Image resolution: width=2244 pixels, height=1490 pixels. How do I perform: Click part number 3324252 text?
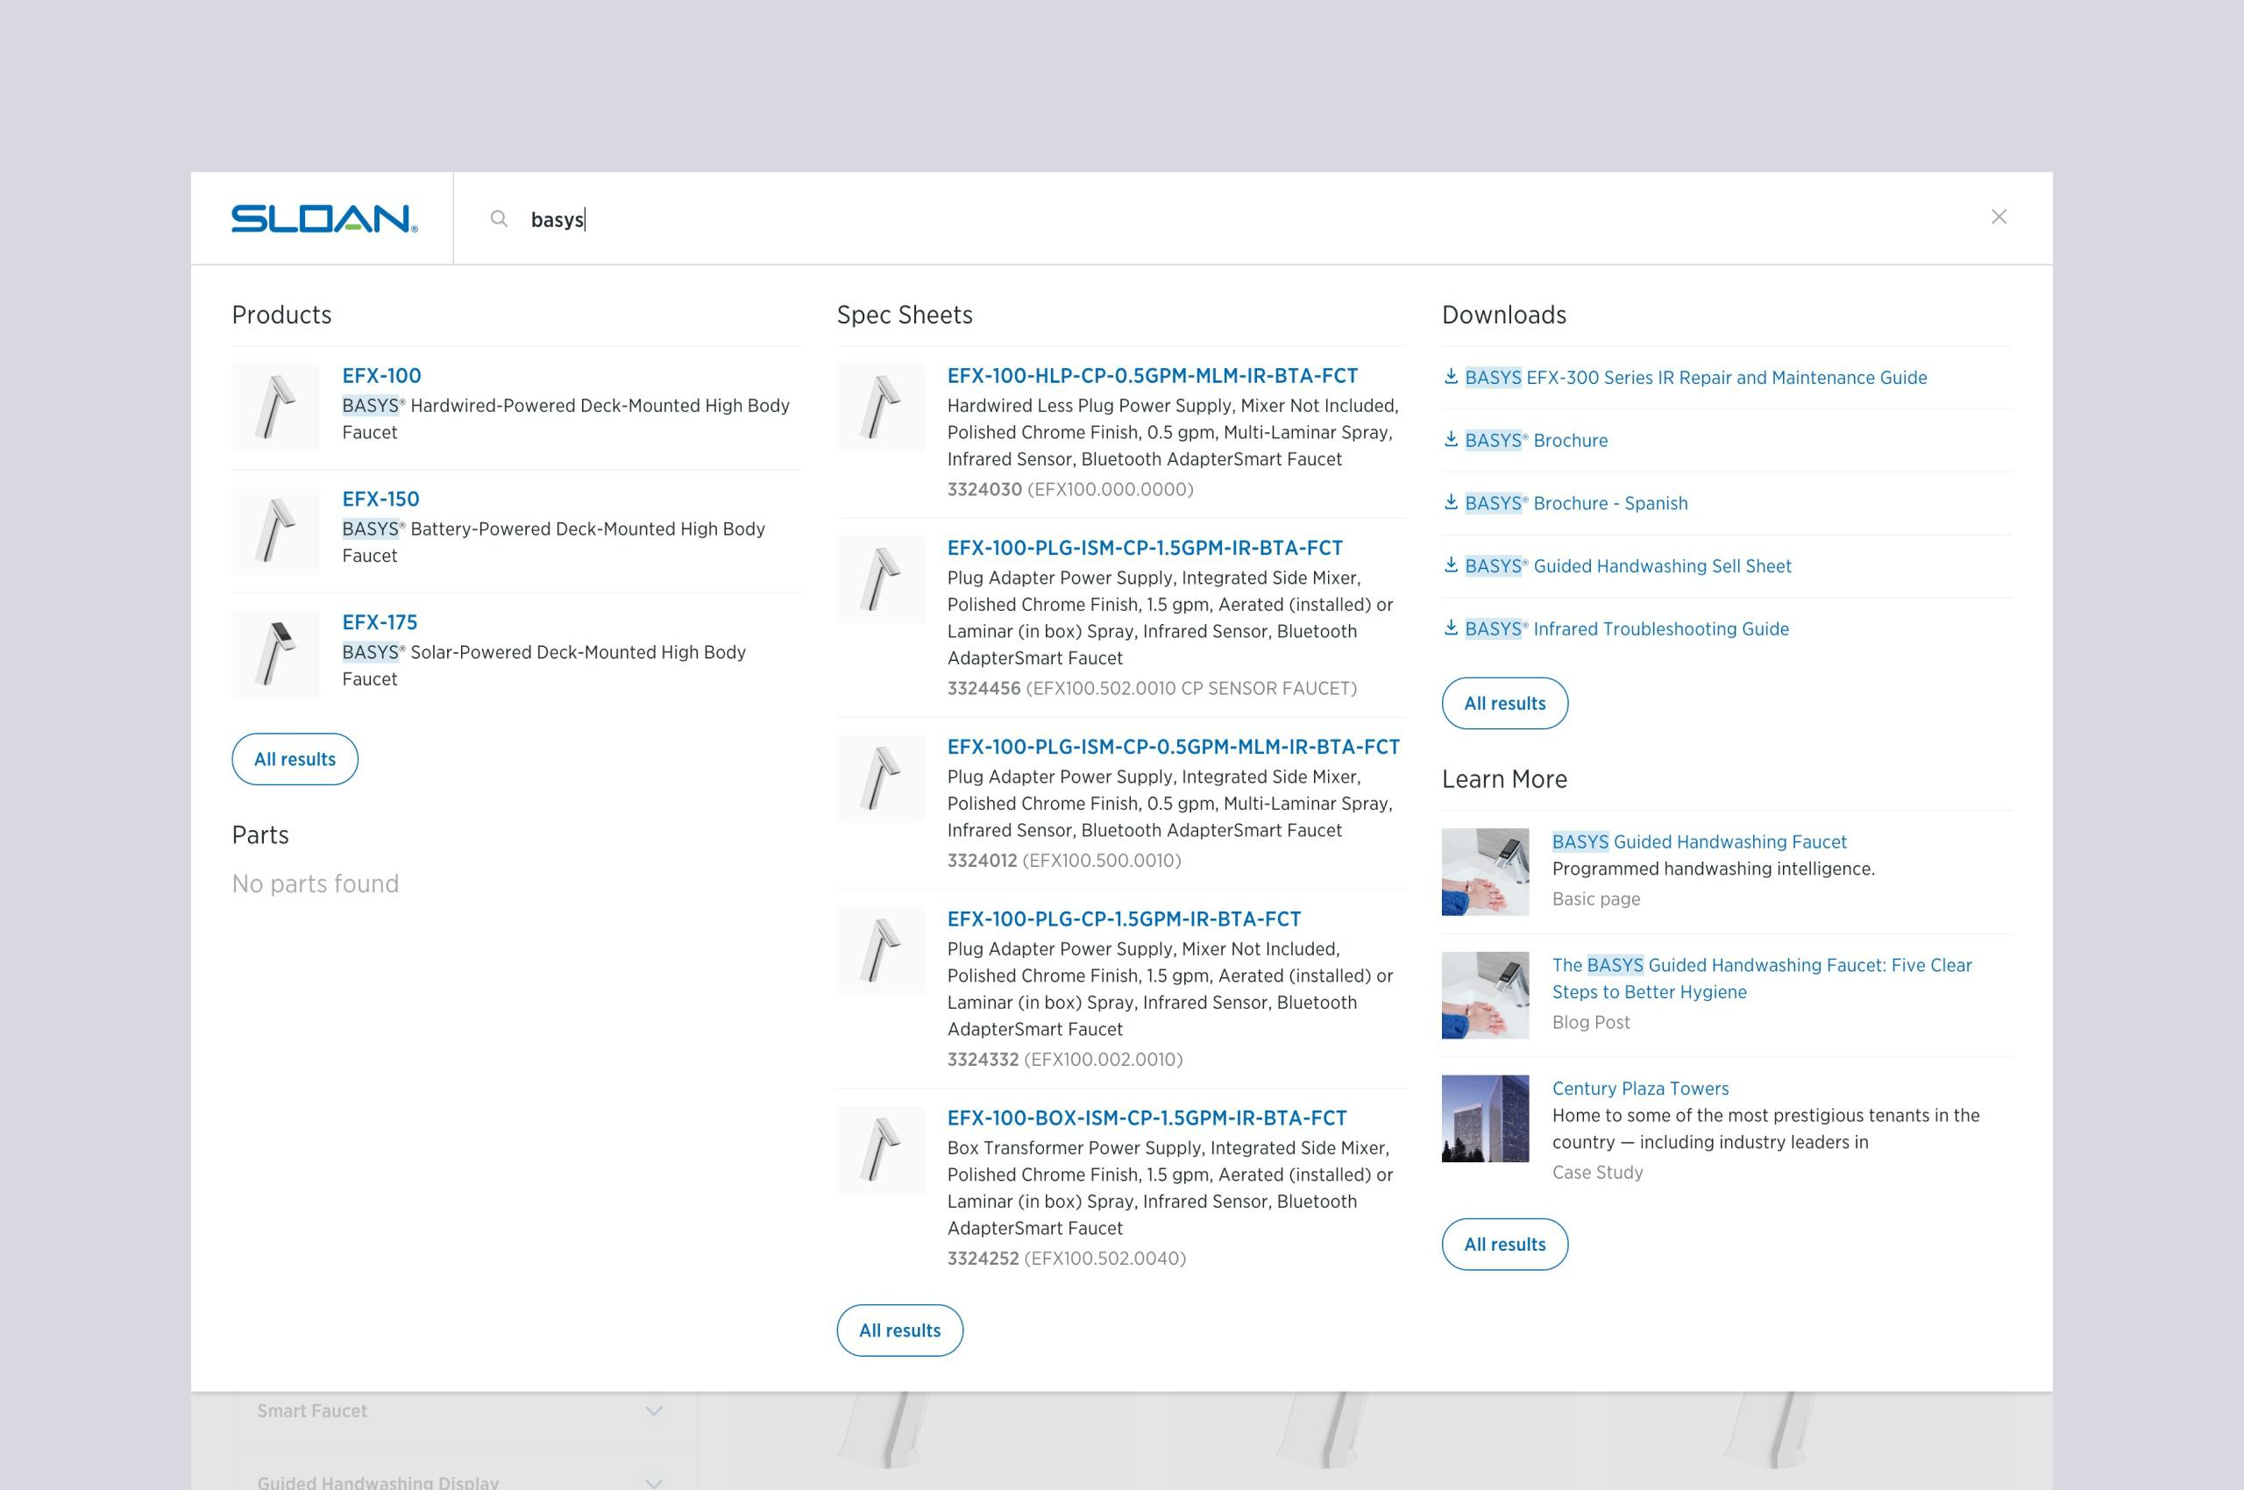click(x=983, y=1258)
